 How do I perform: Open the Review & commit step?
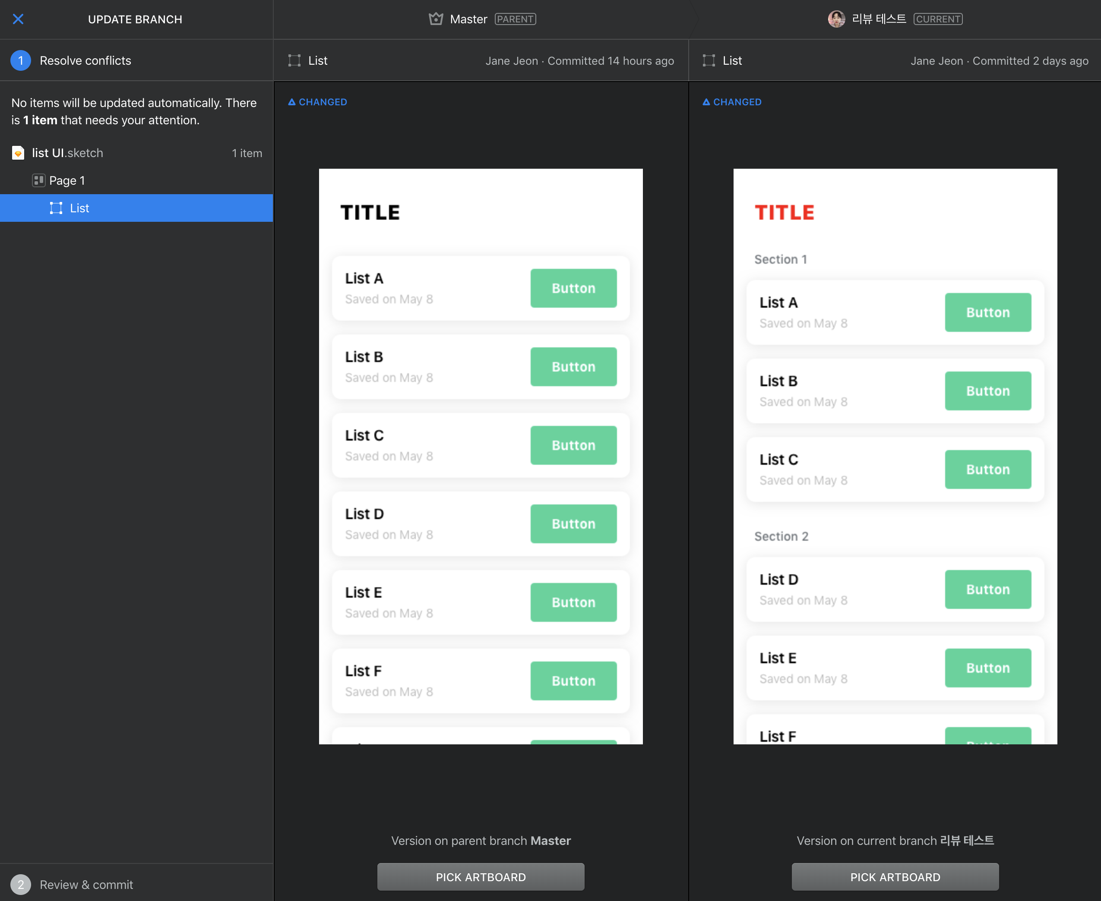pos(86,885)
